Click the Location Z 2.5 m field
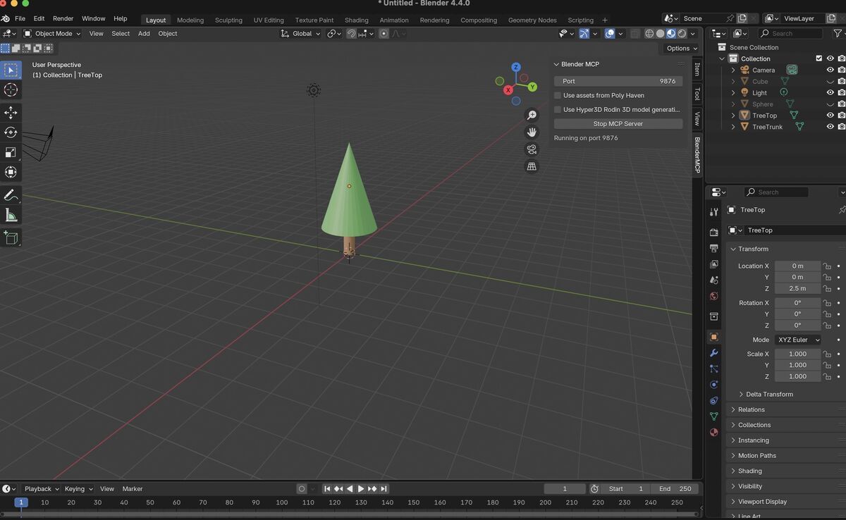Screen dimensions: 846x520 (798, 288)
